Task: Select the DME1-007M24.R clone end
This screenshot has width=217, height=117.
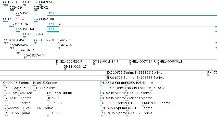Action: tap(130, 64)
